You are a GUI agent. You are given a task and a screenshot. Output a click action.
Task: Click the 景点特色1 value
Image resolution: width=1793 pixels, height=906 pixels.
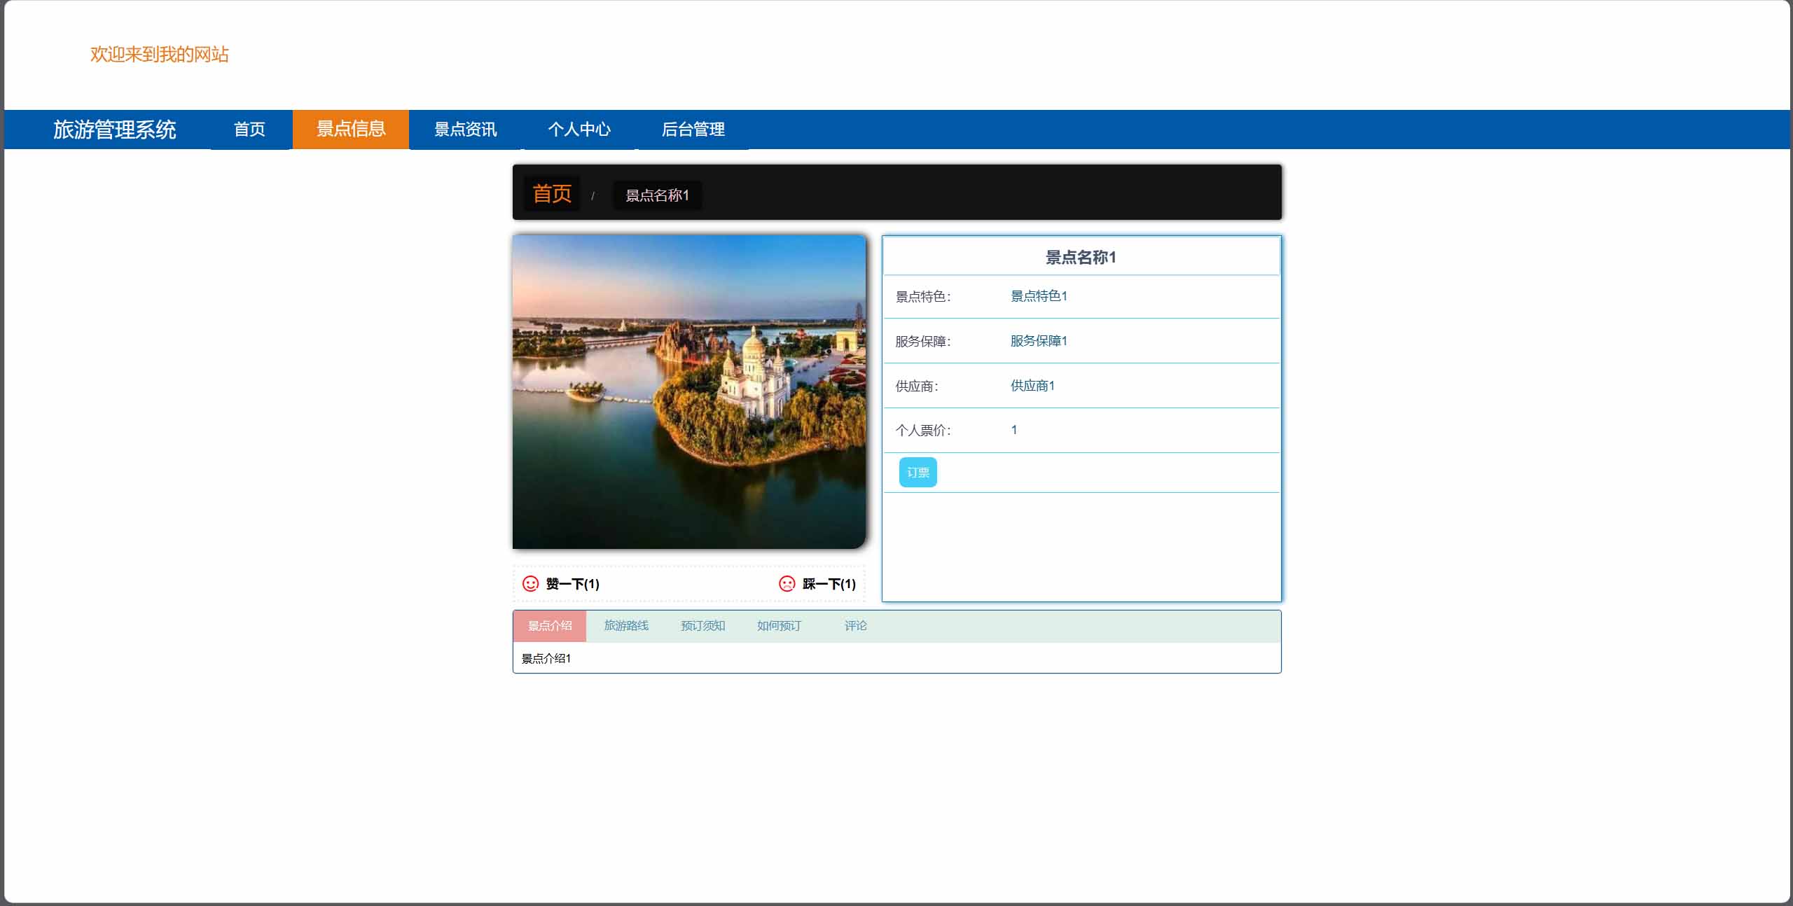[1039, 296]
